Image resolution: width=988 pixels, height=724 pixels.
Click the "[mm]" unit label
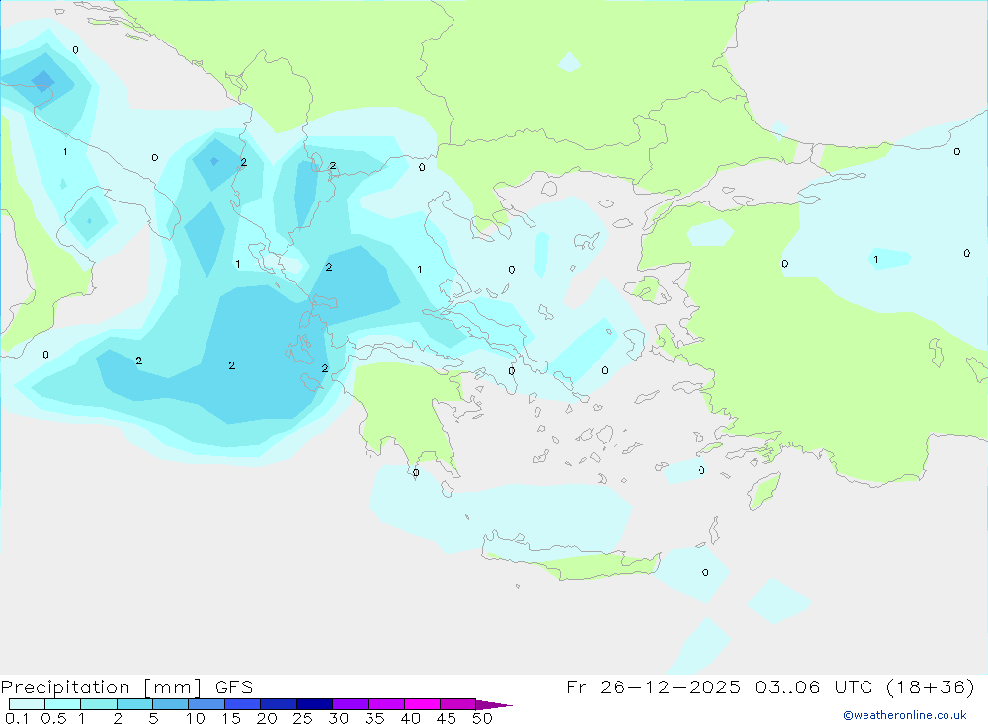coord(172,687)
